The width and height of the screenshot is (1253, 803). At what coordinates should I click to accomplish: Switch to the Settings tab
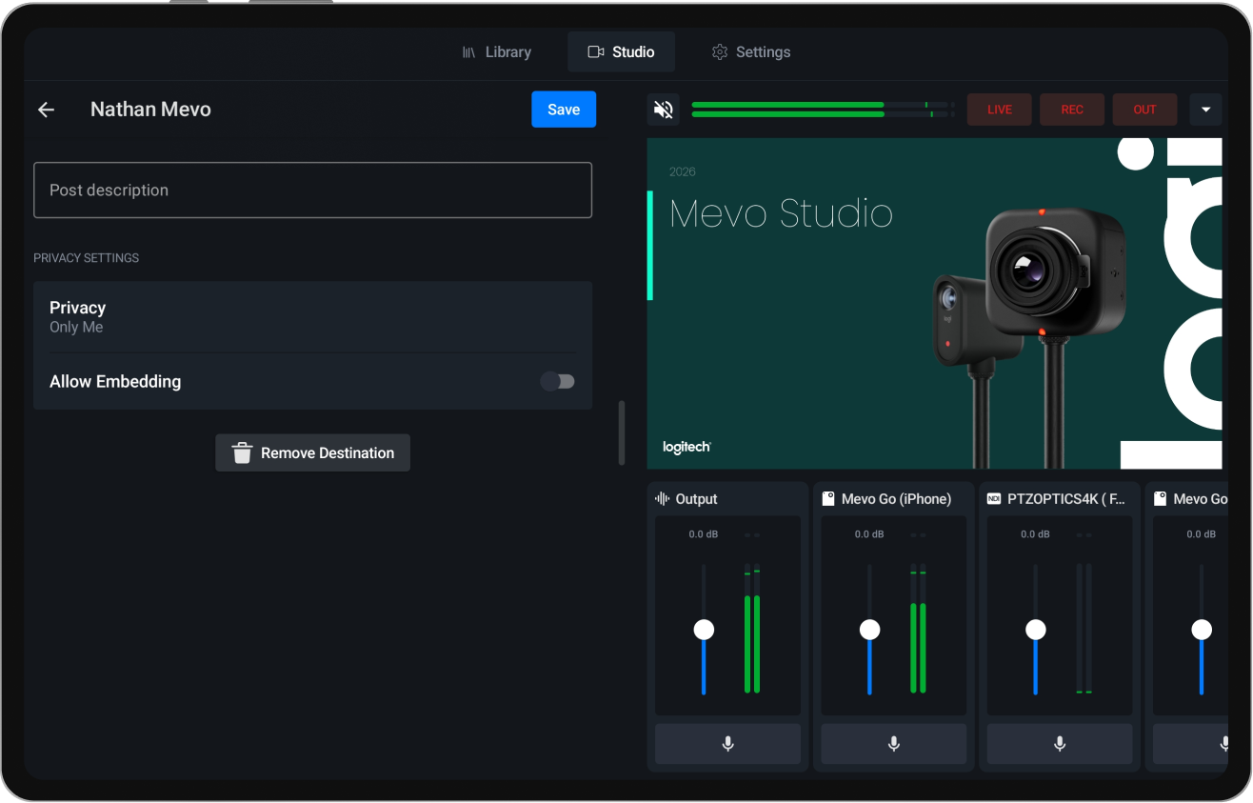click(750, 51)
